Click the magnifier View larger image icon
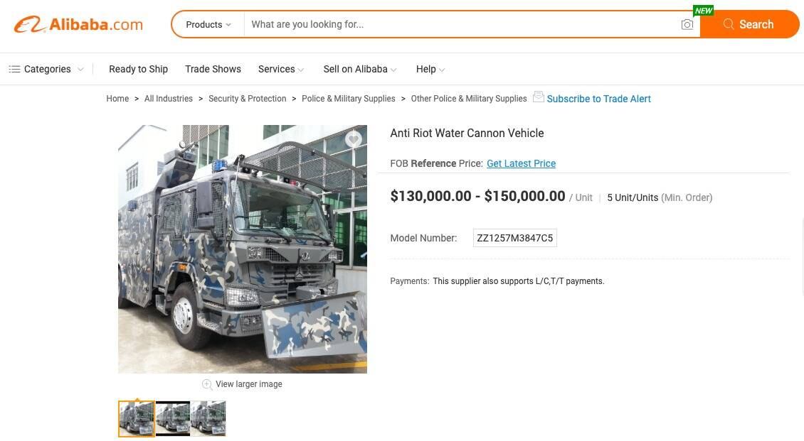 [x=207, y=384]
